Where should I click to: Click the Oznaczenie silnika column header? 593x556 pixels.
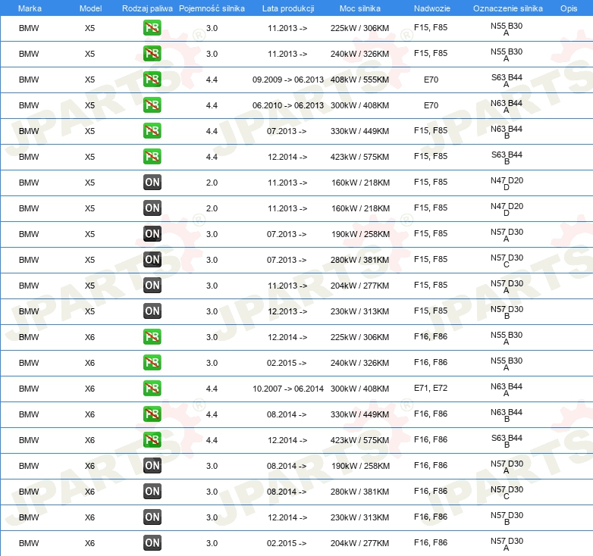(x=507, y=8)
